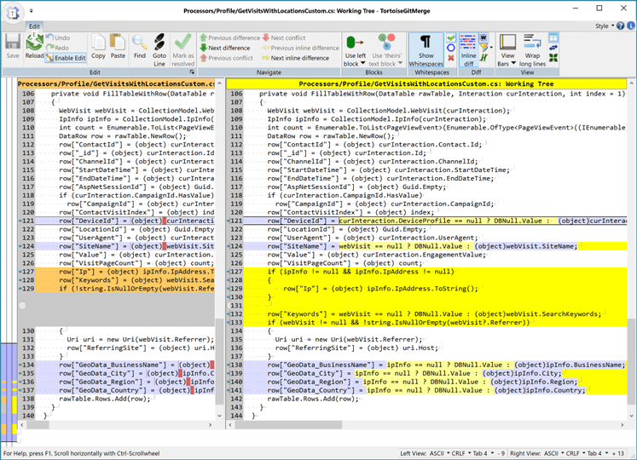Open Left View CRLF line-ending dropdown
This screenshot has width=637, height=460.
[461, 453]
